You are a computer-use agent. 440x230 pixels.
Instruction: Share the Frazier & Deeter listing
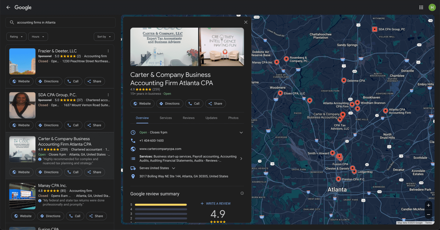click(x=94, y=81)
